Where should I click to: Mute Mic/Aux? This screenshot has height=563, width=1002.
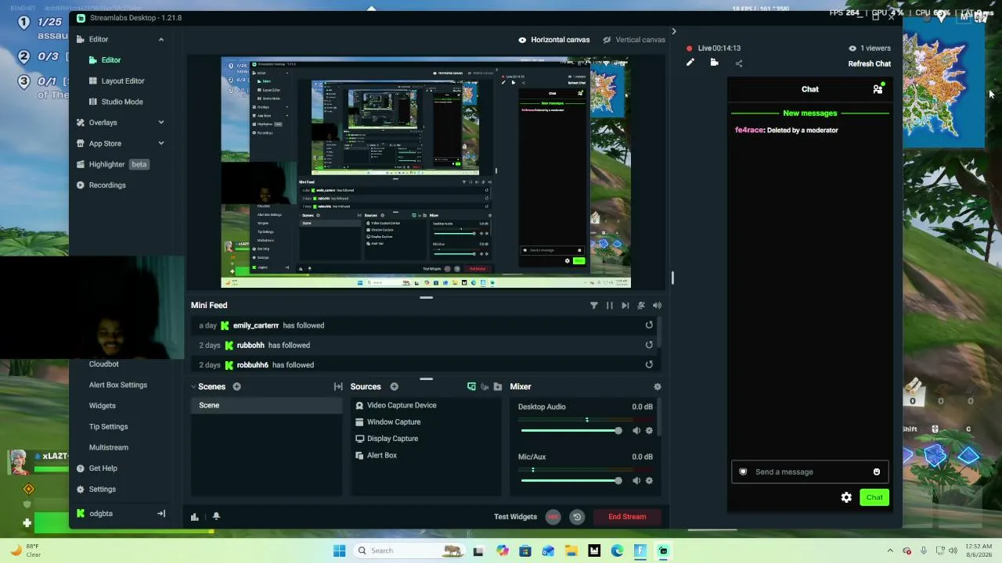point(636,481)
